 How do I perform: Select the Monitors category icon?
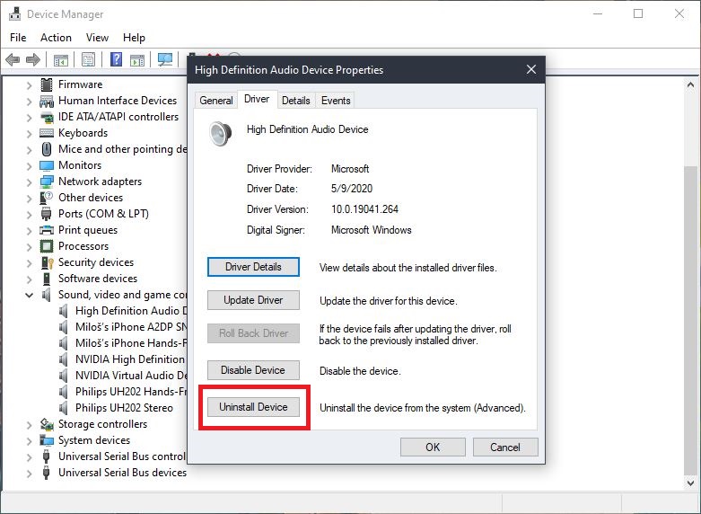[47, 165]
